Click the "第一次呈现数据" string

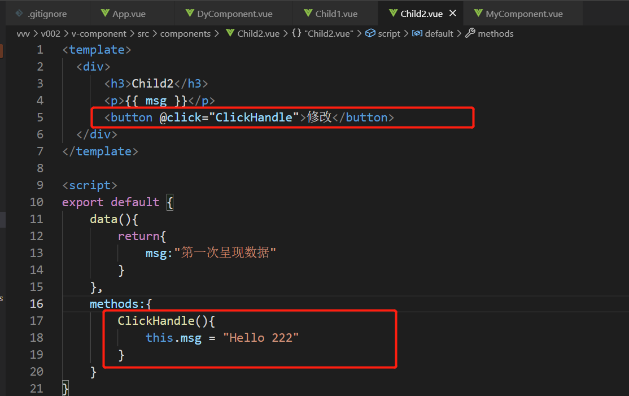[225, 253]
